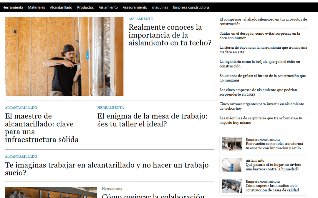Screen dimensions: 318x198
Task: Read El maestro de alcantarillado article
Action: (42, 128)
